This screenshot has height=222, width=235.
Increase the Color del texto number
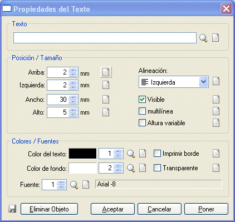(x=118, y=151)
